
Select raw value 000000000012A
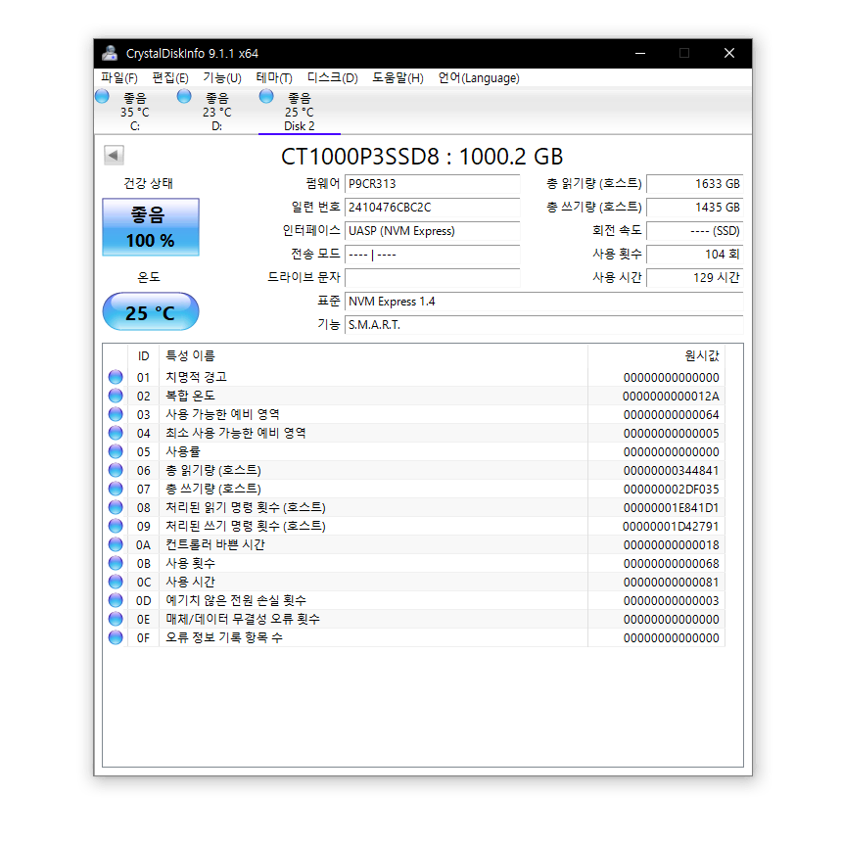(x=671, y=397)
